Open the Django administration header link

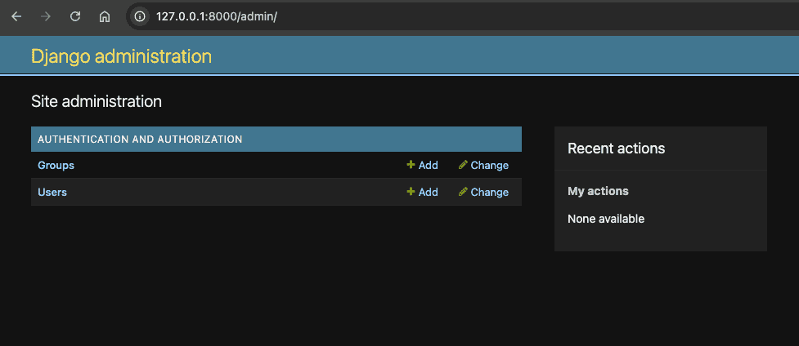coord(121,56)
